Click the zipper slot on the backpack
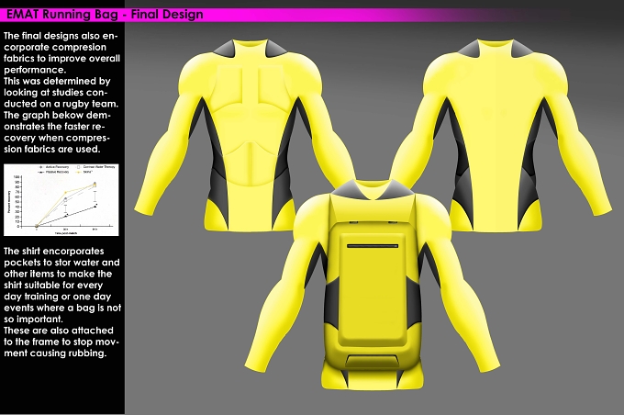 click(x=372, y=246)
